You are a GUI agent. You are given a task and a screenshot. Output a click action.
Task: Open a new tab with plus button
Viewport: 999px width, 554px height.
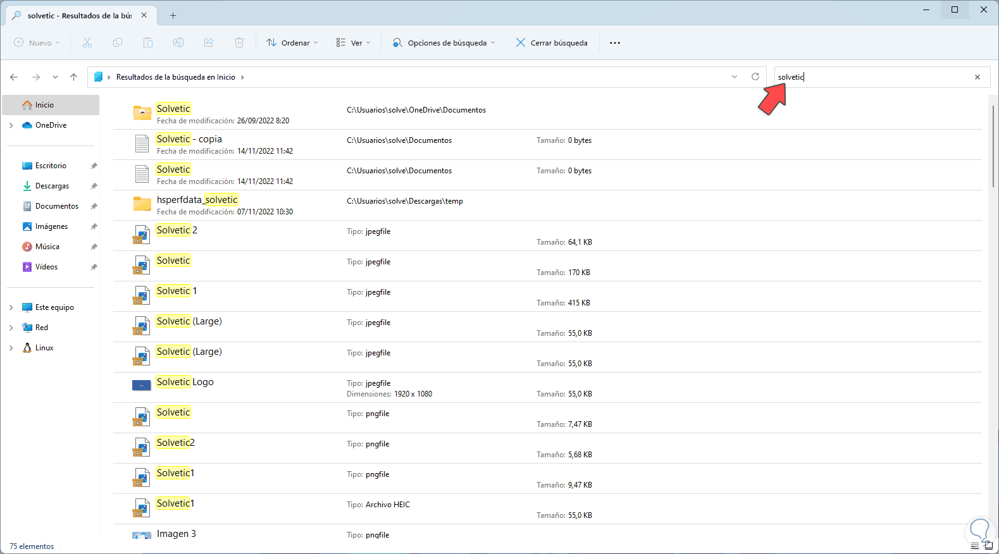pyautogui.click(x=173, y=15)
